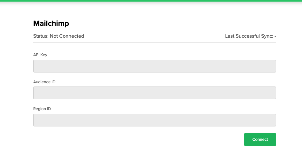The height and width of the screenshot is (159, 302).
Task: Click the Last Successful Sync text
Action: 249,36
